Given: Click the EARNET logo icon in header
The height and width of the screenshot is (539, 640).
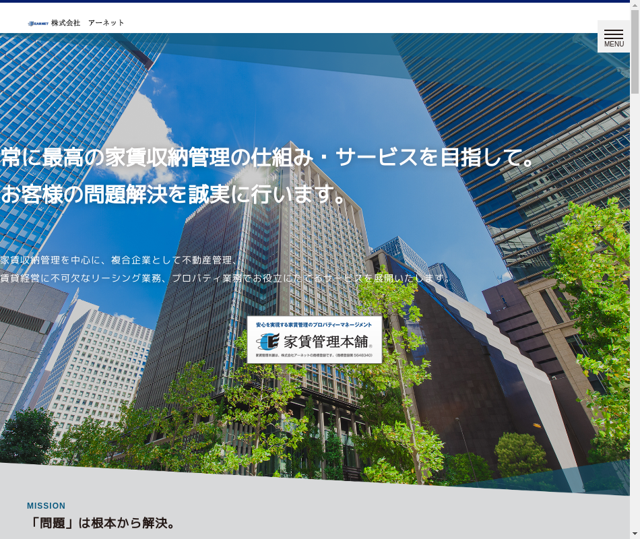Looking at the screenshot, I should (x=38, y=23).
